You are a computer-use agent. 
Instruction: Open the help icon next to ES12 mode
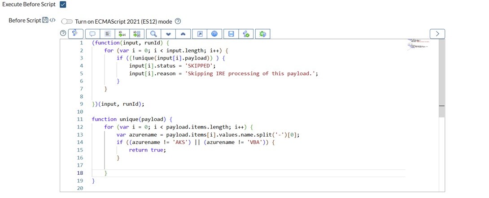[178, 22]
